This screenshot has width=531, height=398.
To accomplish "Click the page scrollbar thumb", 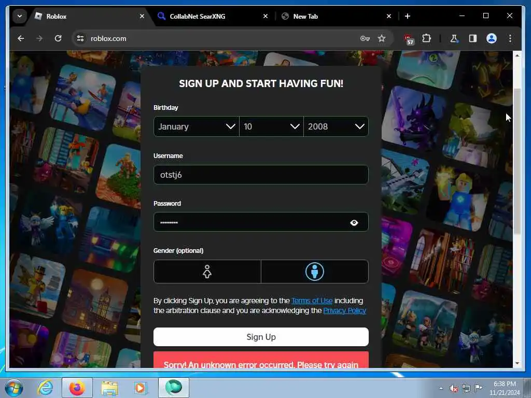I will 517,161.
